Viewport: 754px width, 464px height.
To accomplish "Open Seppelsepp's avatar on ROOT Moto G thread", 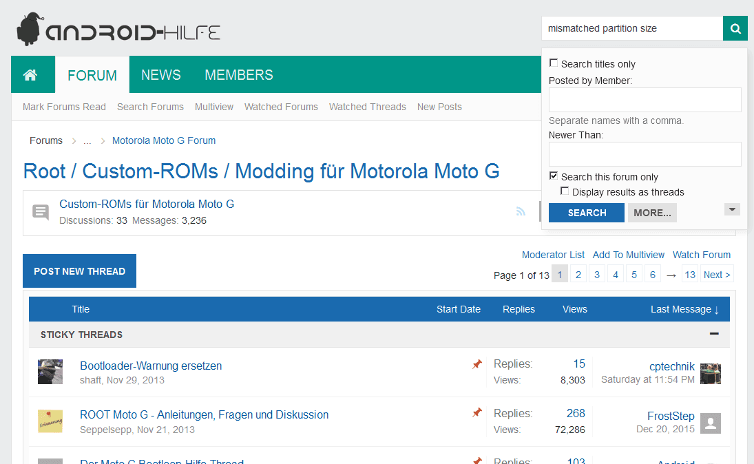I will (50, 421).
